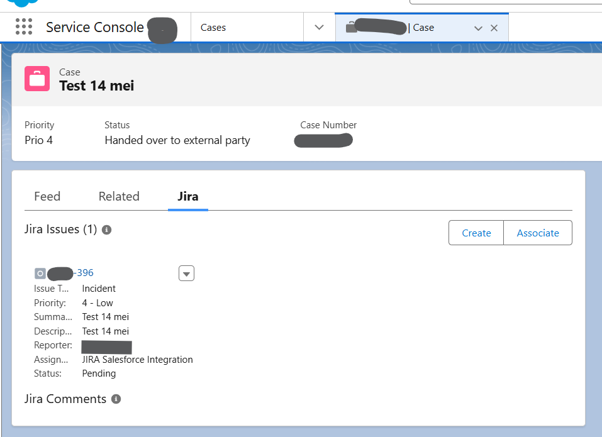
Task: Click the Associate button
Action: pos(538,233)
